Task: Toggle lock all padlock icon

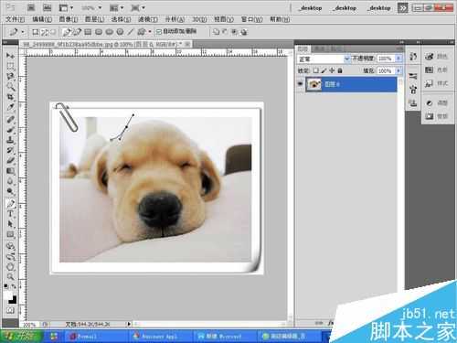Action: click(340, 70)
